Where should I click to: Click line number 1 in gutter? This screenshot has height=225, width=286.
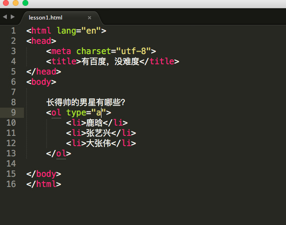13,31
